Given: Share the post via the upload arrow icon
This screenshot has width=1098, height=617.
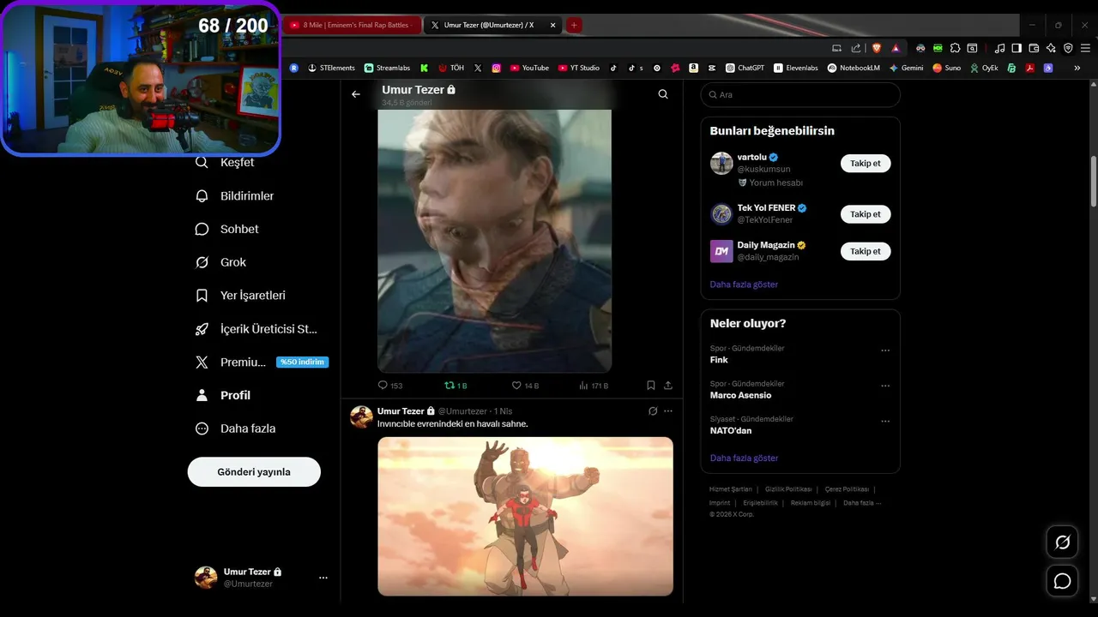Looking at the screenshot, I should point(668,386).
